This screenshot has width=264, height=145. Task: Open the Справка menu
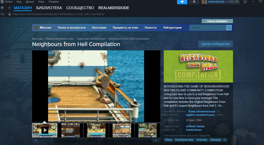point(54,2)
